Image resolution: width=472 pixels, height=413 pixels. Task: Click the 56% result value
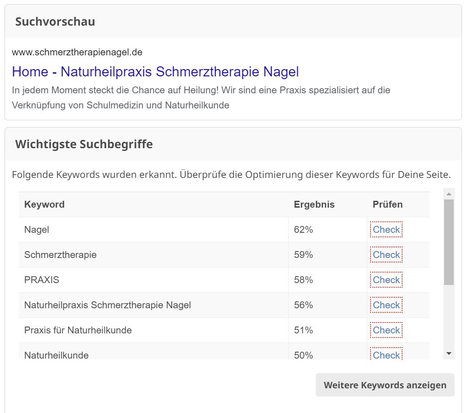tap(303, 305)
